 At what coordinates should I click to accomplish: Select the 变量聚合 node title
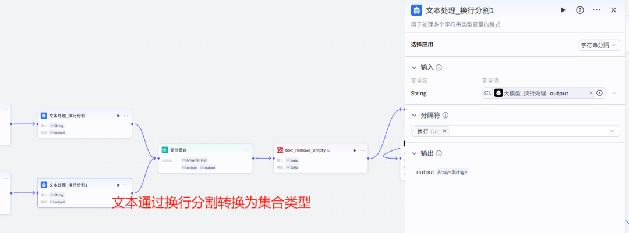tap(178, 150)
